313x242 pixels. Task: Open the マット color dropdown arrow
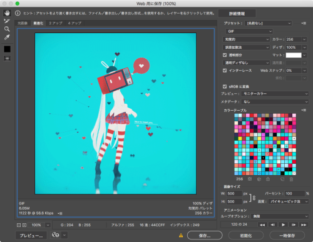(304, 55)
